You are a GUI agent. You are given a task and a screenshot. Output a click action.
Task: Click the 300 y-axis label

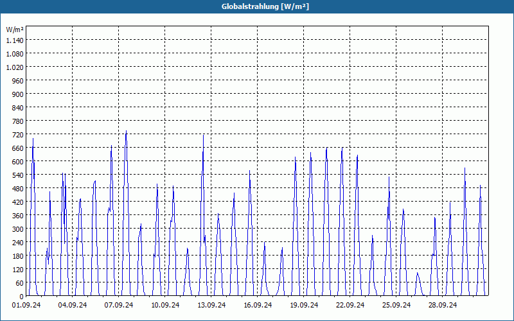click(18, 229)
